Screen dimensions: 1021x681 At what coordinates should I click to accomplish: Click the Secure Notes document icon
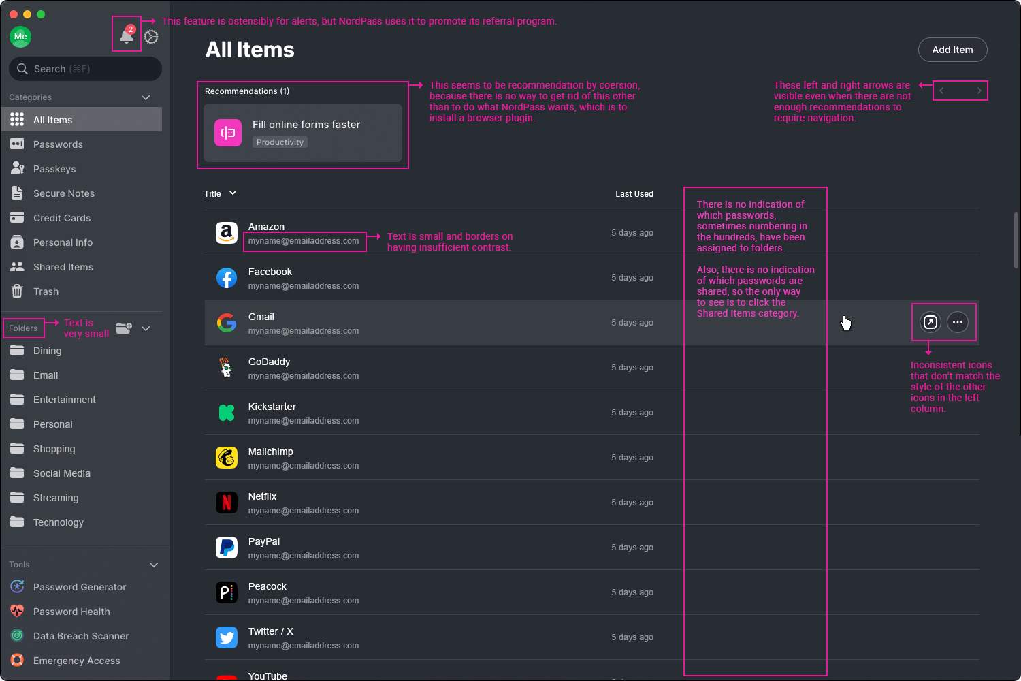[18, 193]
